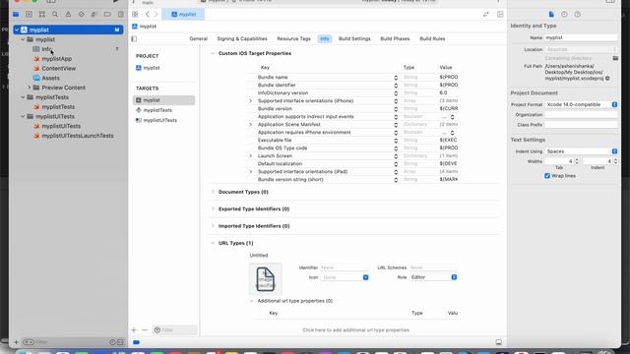Add a new target with plus button
Viewport: 630px width, 354px height.
134,330
